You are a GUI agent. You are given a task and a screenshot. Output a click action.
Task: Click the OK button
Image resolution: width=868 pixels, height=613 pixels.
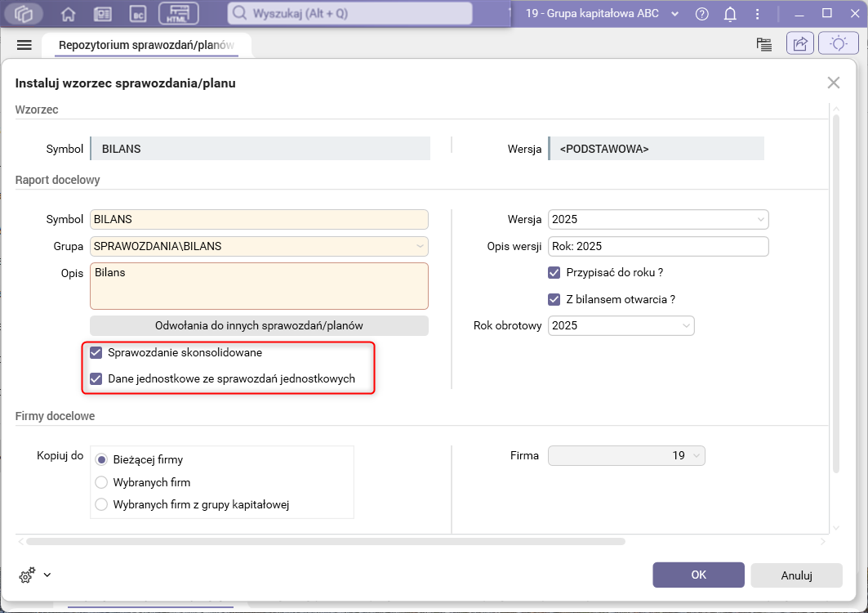pos(698,575)
